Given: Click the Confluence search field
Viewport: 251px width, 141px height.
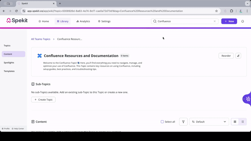Looking at the screenshot, I should tap(184, 21).
